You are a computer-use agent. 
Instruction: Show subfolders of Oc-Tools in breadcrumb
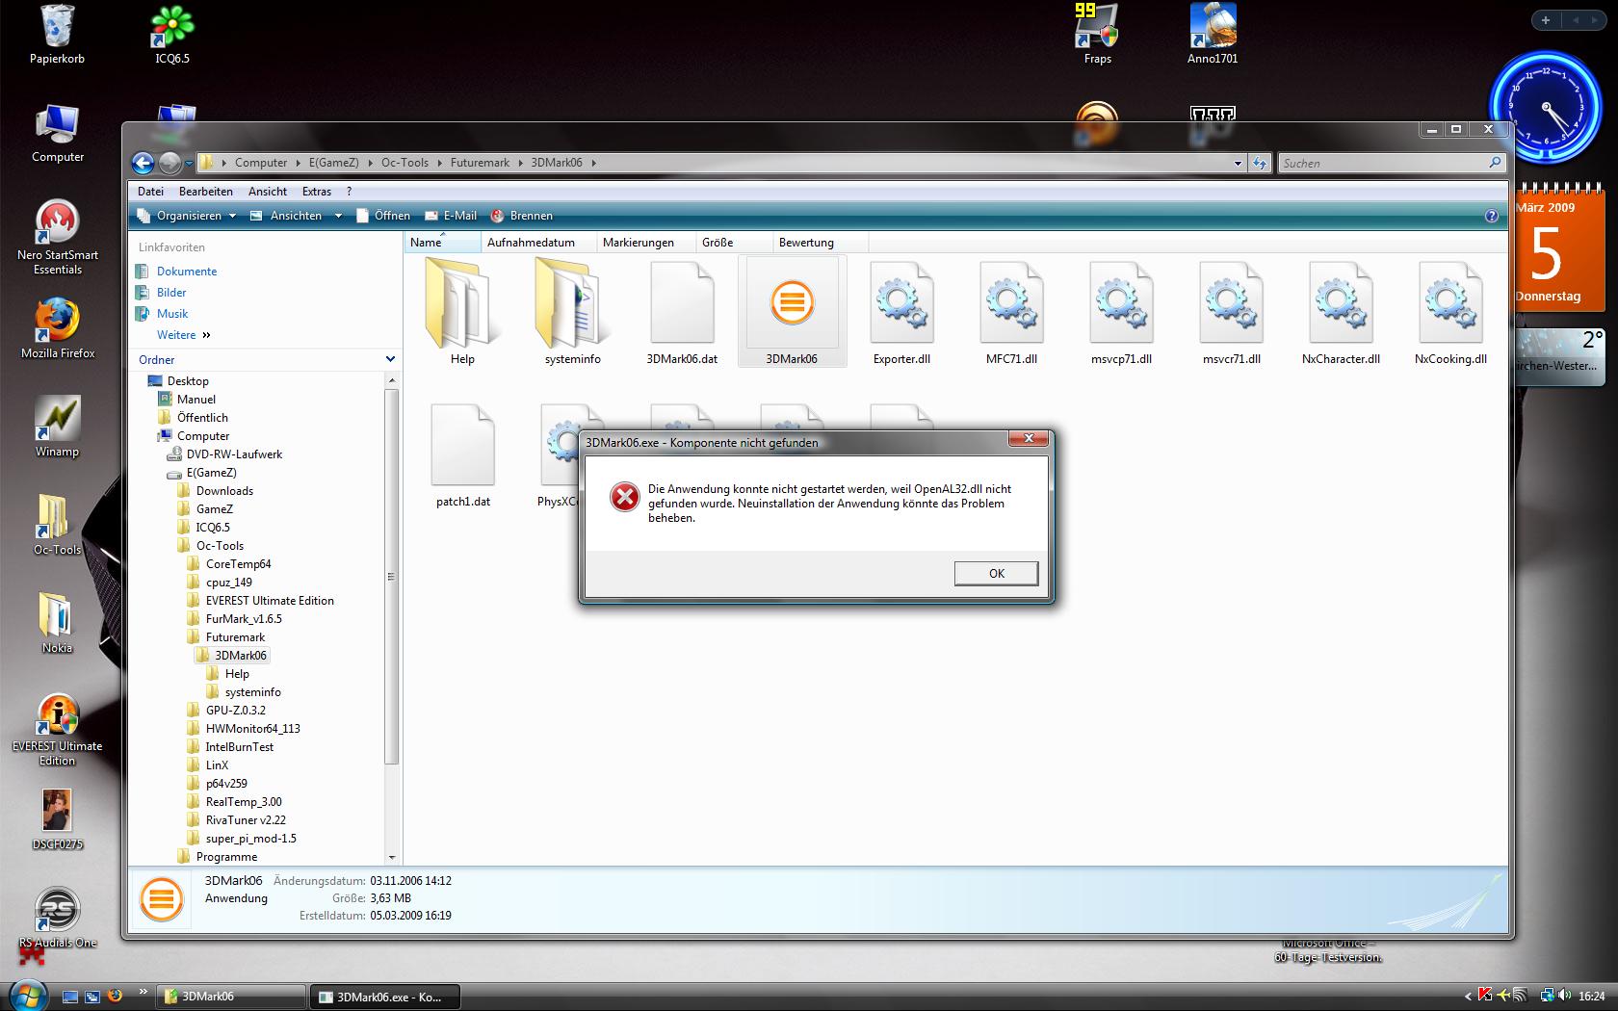[x=439, y=163]
